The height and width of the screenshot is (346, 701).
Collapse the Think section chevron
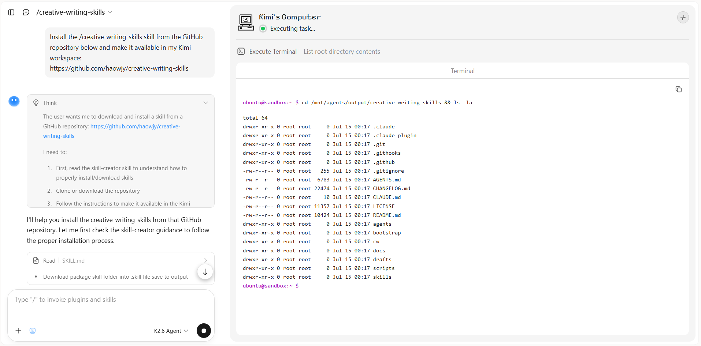[206, 103]
